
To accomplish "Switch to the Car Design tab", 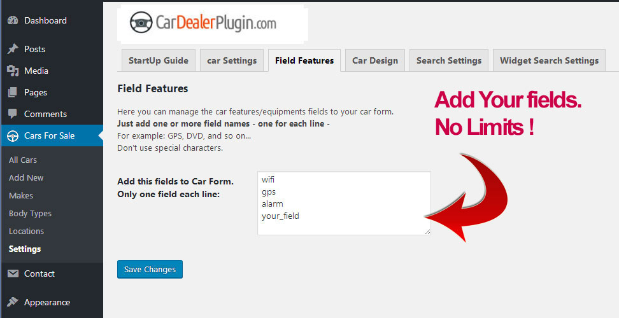I will click(375, 60).
